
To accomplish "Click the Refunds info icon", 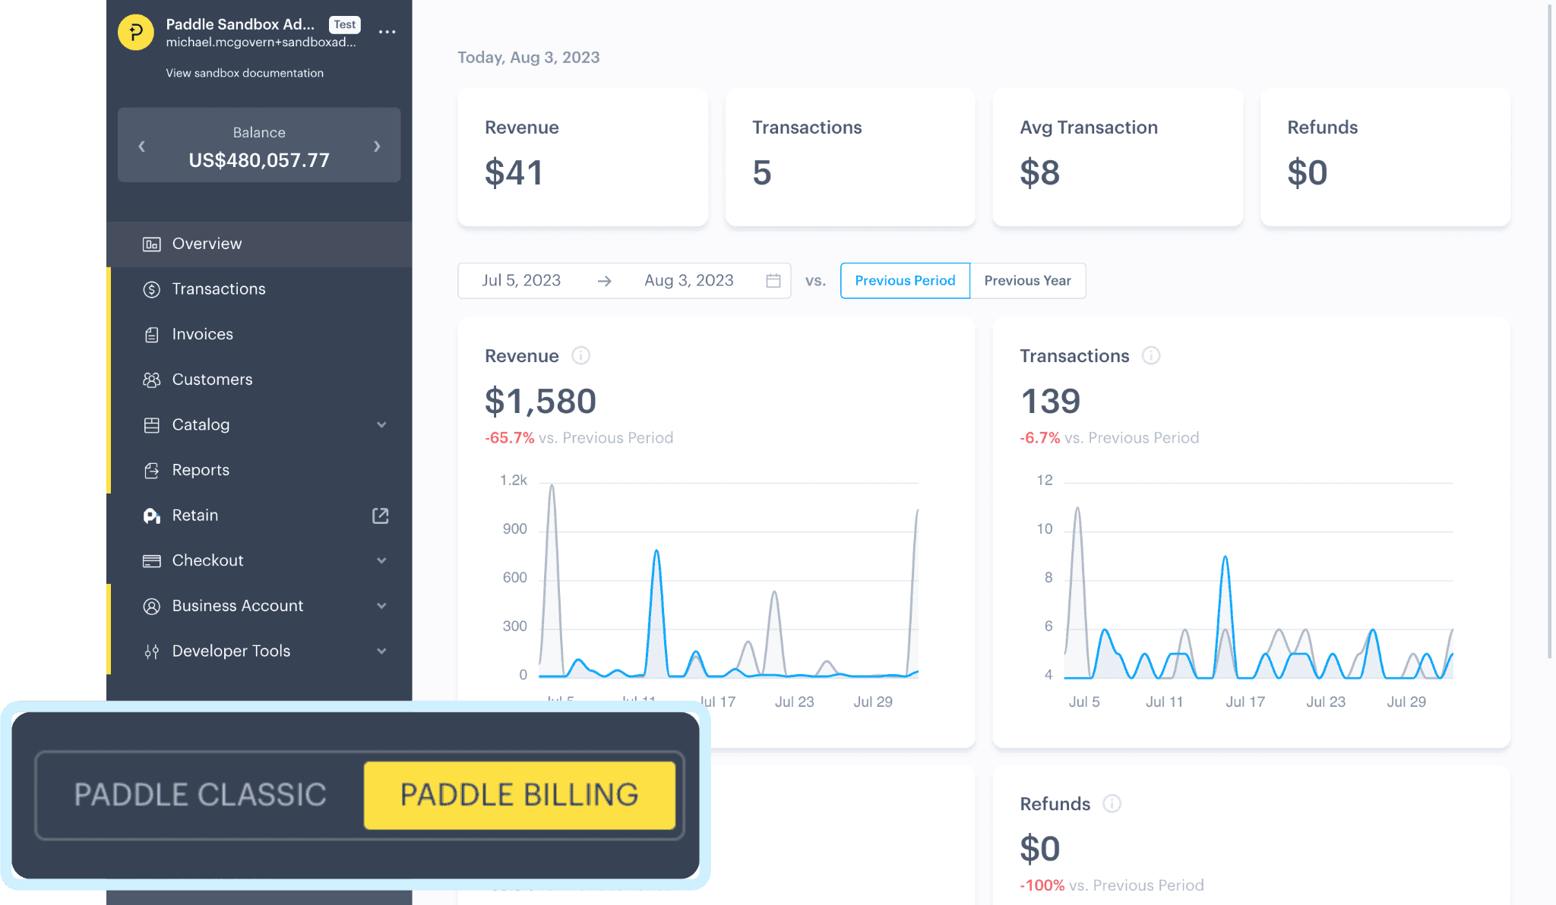I will coord(1112,803).
